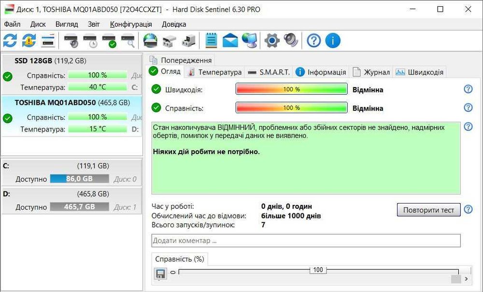Click the green check icon beside Огляд Швидкодія
This screenshot has height=292, width=483.
click(156, 89)
